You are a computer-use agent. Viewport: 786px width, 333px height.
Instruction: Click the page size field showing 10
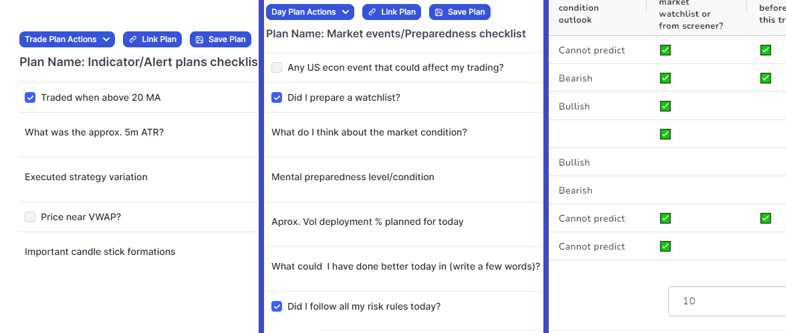coord(727,301)
